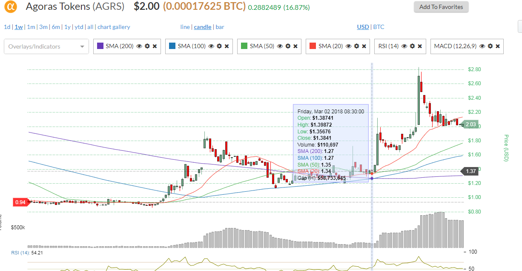Click the green SMA (50) color swatch
This screenshot has width=522, height=271.
coord(244,46)
